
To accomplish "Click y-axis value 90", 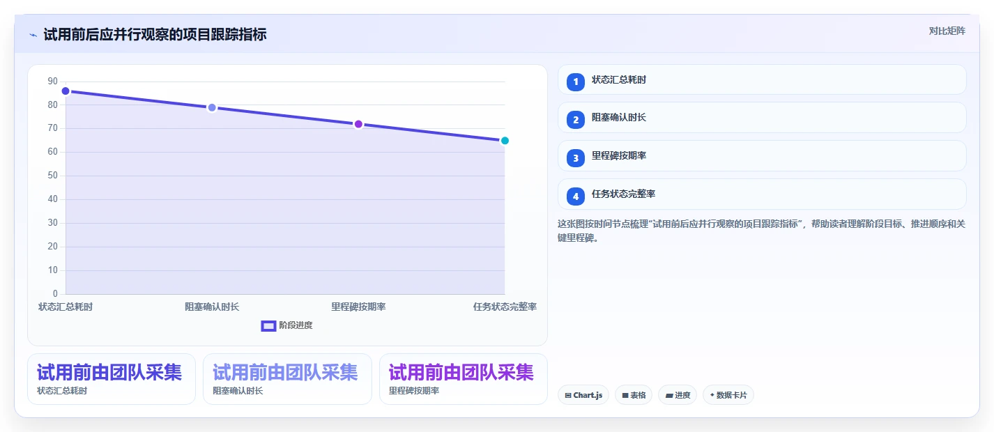I will 53,82.
